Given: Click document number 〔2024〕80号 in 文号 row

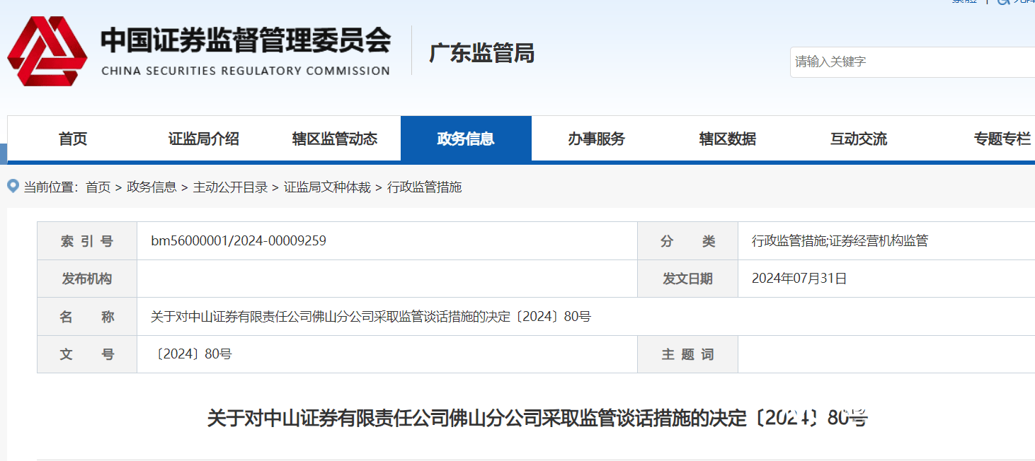Looking at the screenshot, I should coord(192,354).
